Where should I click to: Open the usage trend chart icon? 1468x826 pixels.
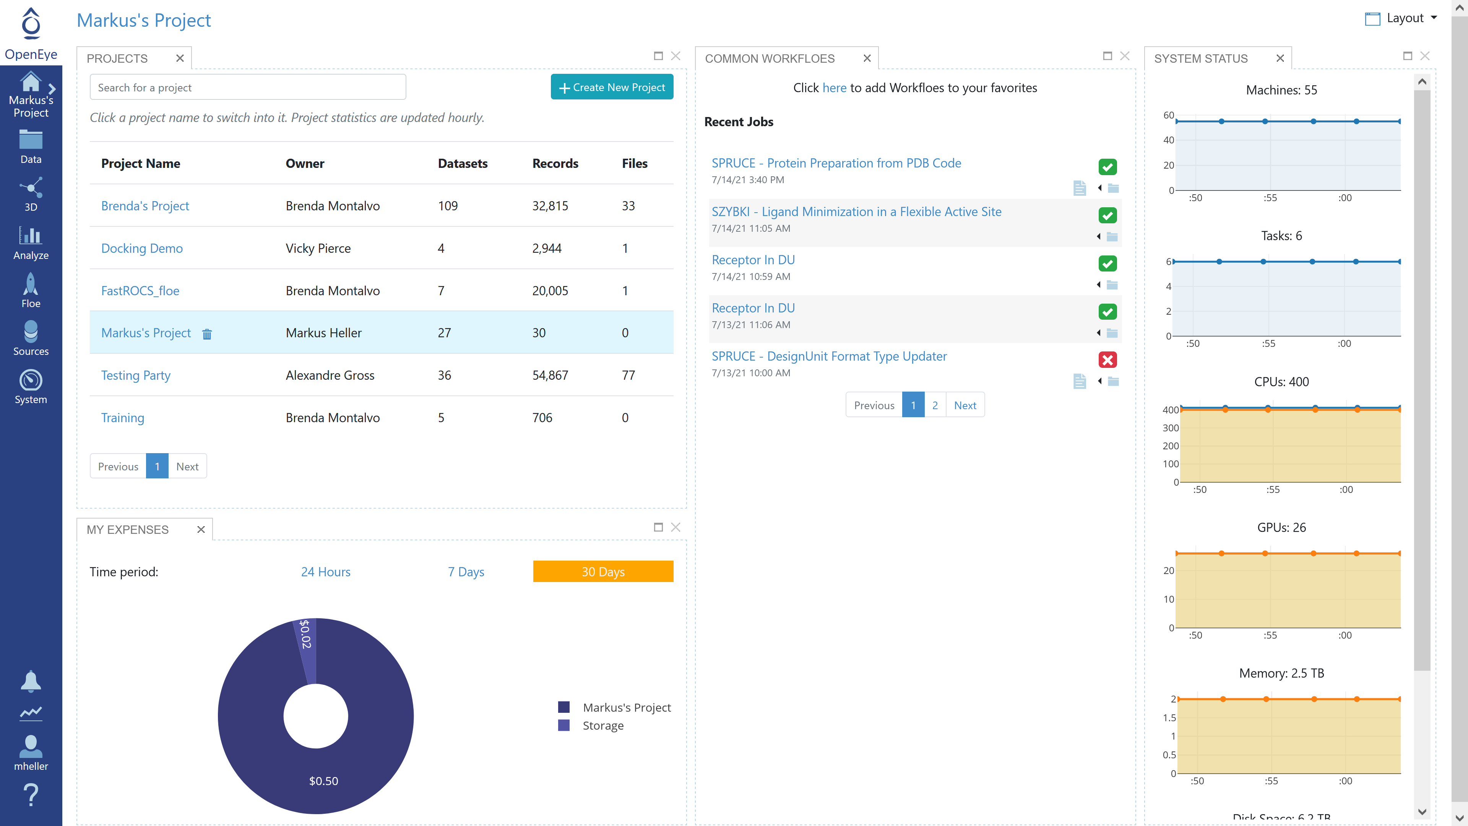[31, 713]
